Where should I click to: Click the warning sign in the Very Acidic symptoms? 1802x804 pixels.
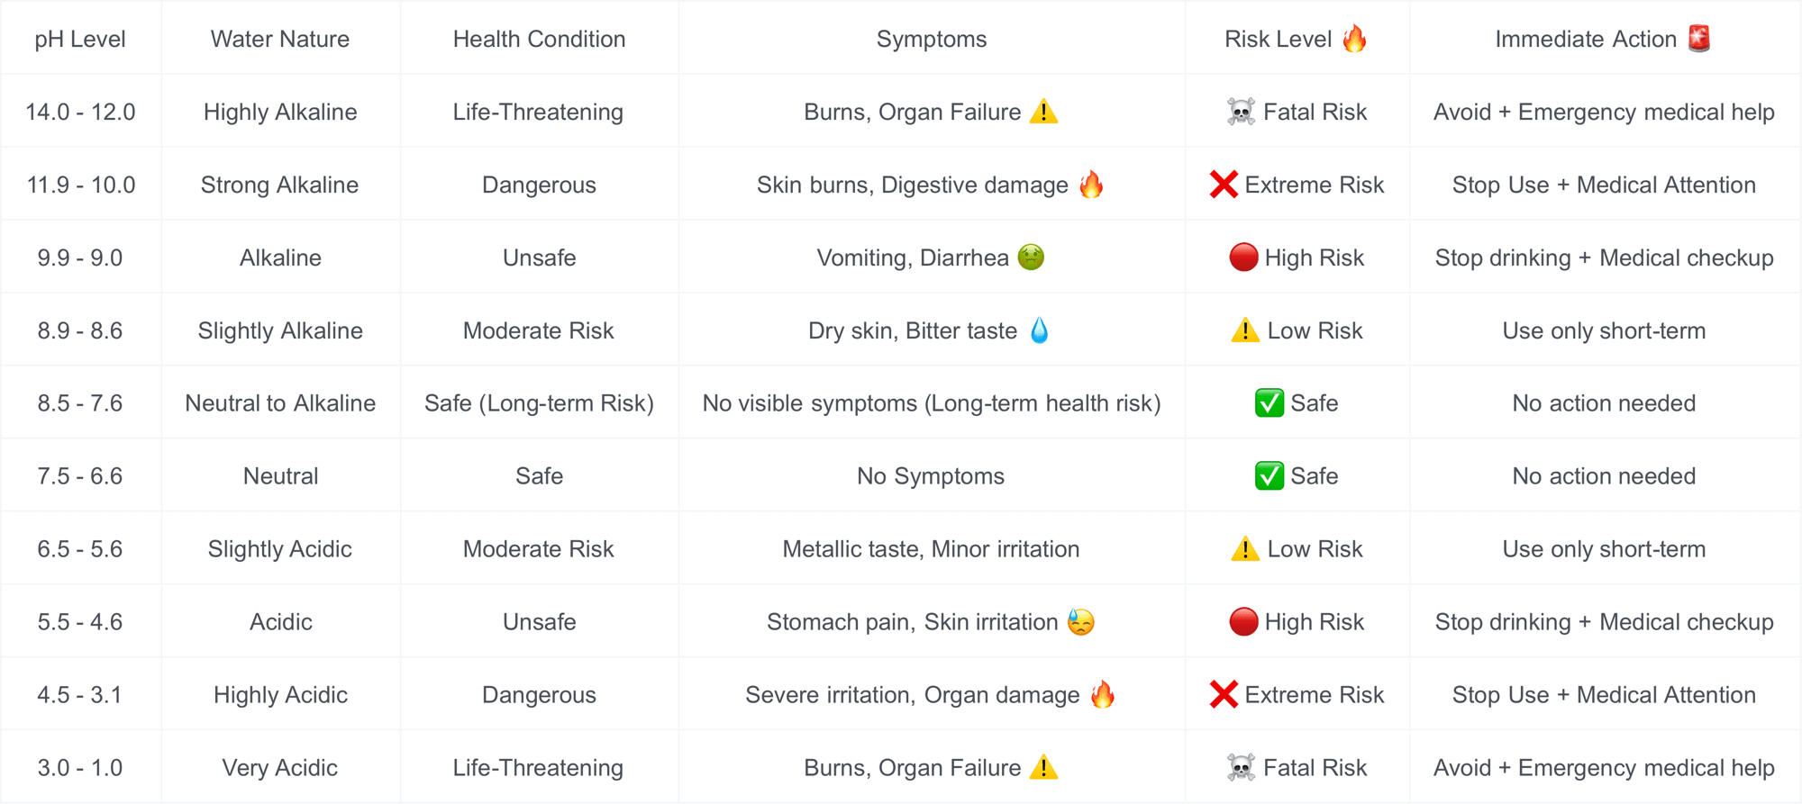click(1043, 768)
